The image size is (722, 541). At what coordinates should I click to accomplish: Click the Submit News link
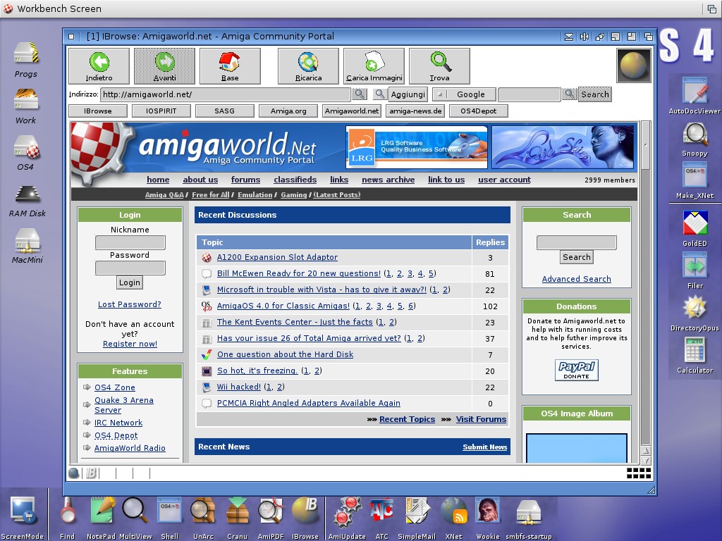click(x=485, y=447)
